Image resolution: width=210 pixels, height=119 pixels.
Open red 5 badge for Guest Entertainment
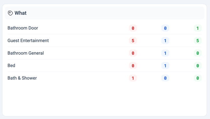133,41
